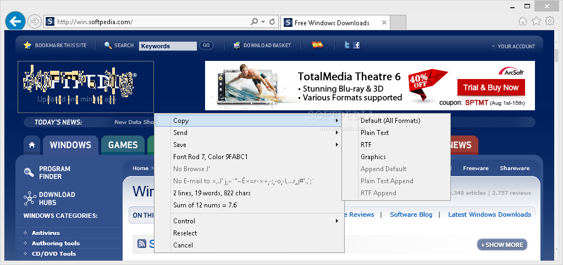Choose Reselect in the context menu
Screen dimensions: 563x265
pyautogui.click(x=249, y=233)
